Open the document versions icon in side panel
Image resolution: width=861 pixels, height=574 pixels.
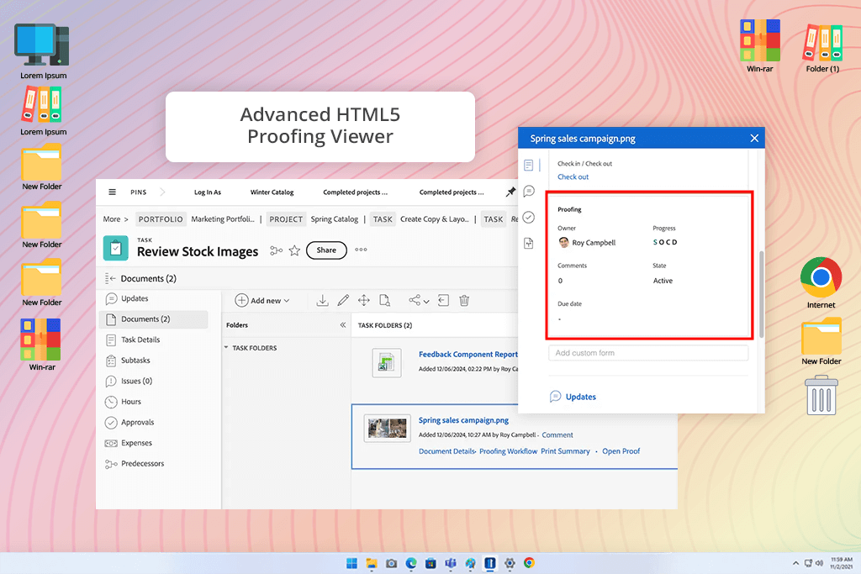coord(528,243)
